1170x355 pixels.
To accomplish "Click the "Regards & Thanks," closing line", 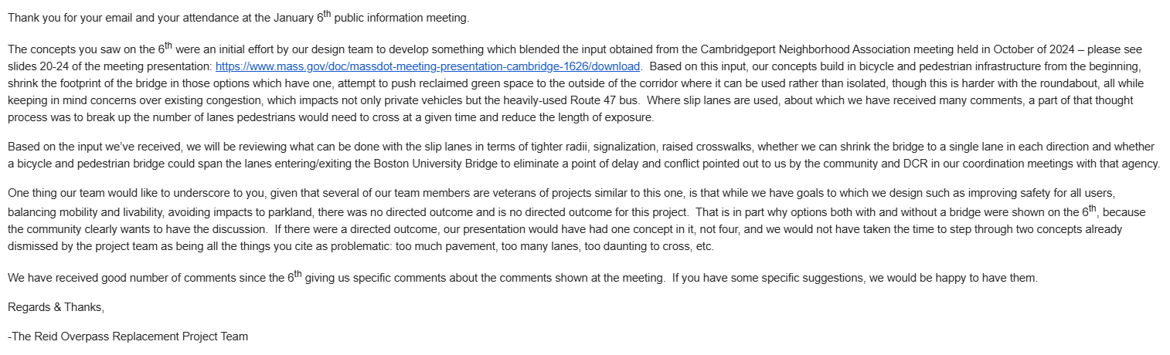I will 56,307.
